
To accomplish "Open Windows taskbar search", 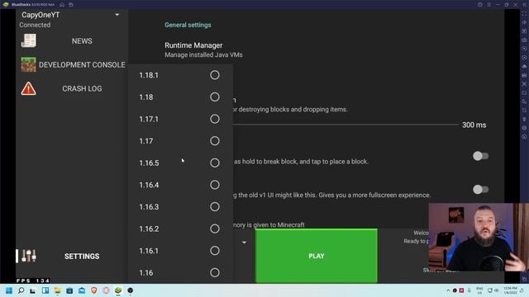I will point(21,290).
